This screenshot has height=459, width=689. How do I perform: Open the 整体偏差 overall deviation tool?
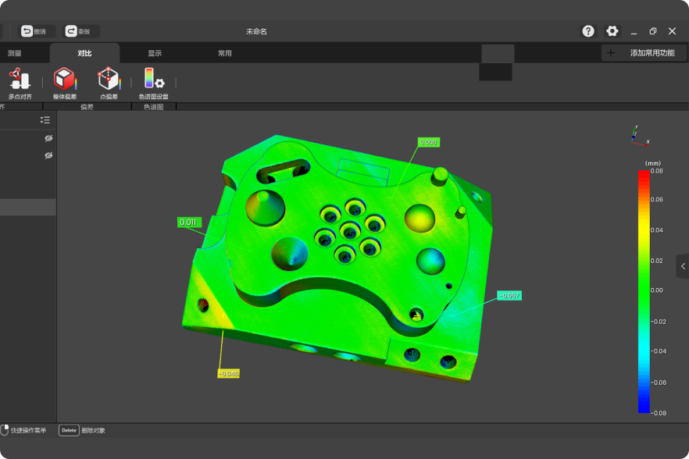(64, 83)
